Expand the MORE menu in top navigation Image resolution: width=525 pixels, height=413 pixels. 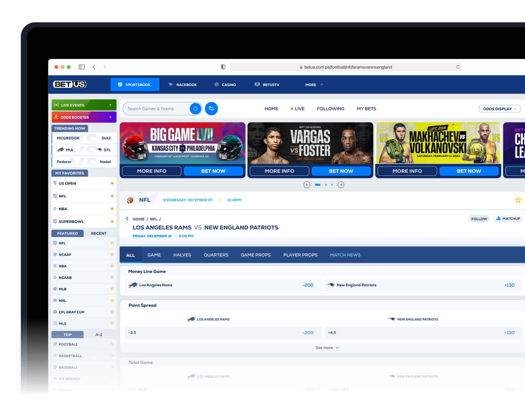[x=314, y=85]
